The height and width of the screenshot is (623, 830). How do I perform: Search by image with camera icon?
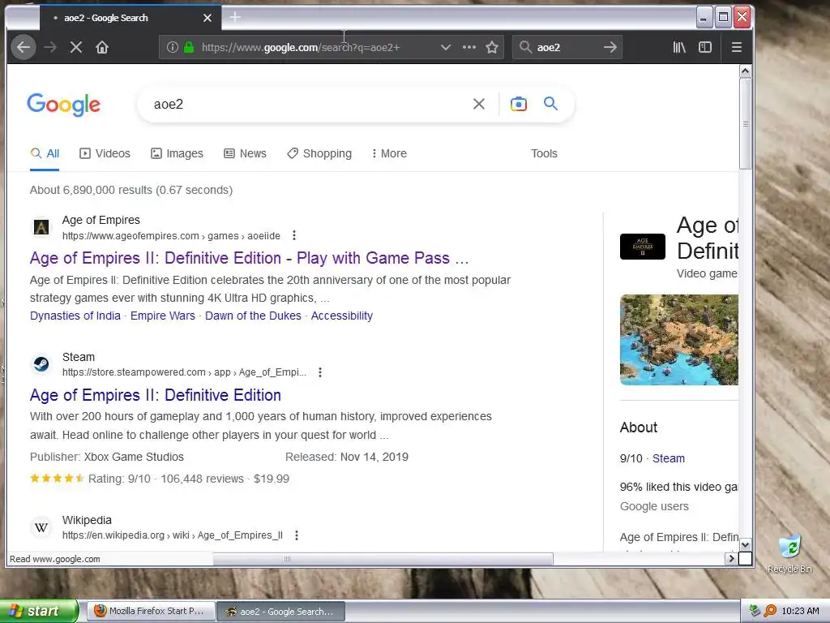[518, 104]
